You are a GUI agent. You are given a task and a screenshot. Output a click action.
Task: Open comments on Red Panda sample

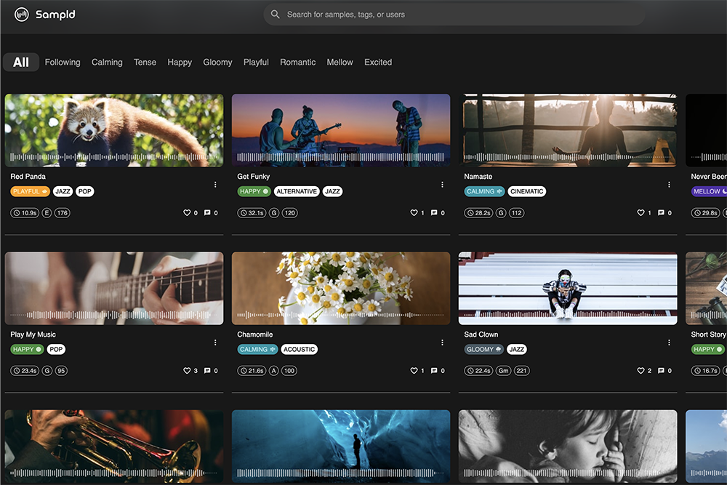point(207,213)
